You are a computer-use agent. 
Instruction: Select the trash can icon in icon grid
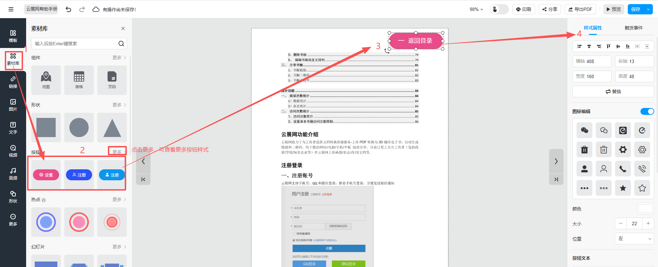[584, 149]
